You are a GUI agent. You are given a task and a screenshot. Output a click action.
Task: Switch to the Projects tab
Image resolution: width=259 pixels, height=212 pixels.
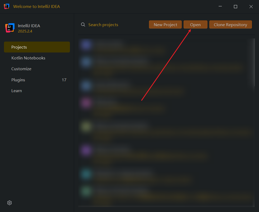tap(37, 47)
